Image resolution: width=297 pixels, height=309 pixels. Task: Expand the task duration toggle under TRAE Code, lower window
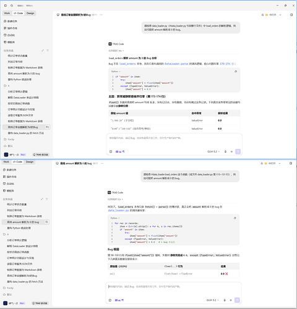coord(115,199)
